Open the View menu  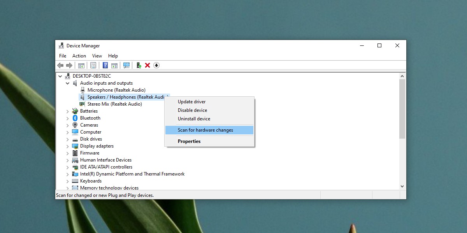[x=97, y=56]
